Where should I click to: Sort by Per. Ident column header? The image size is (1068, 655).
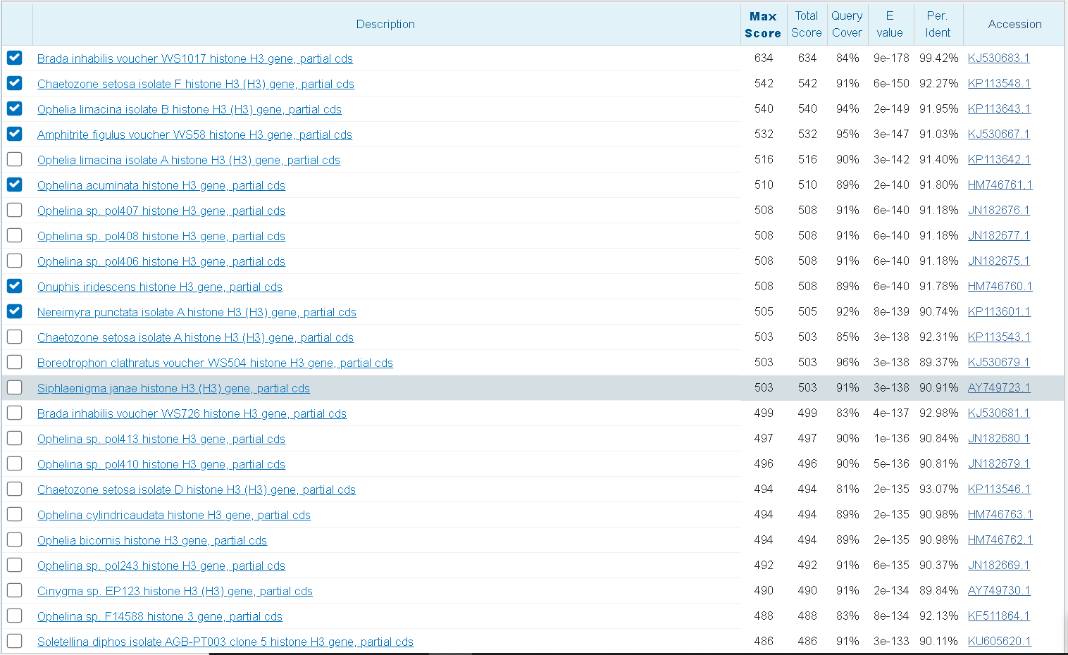click(x=938, y=25)
